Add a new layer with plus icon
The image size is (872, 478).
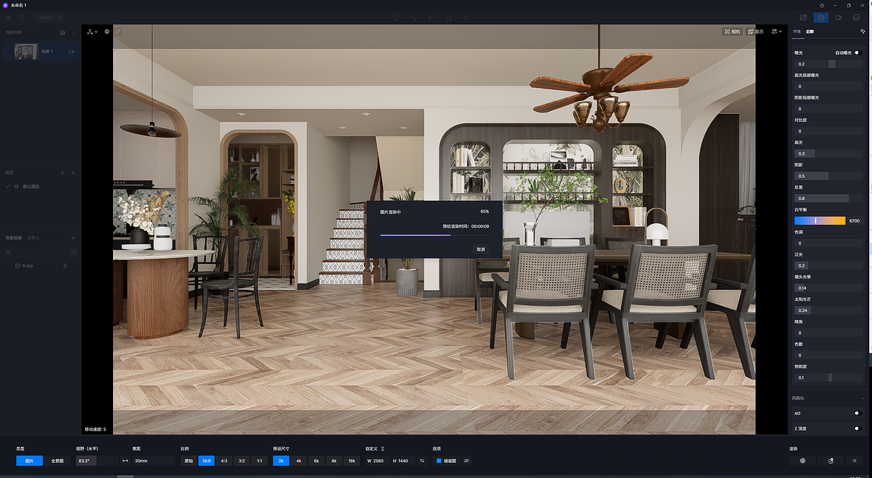62,173
